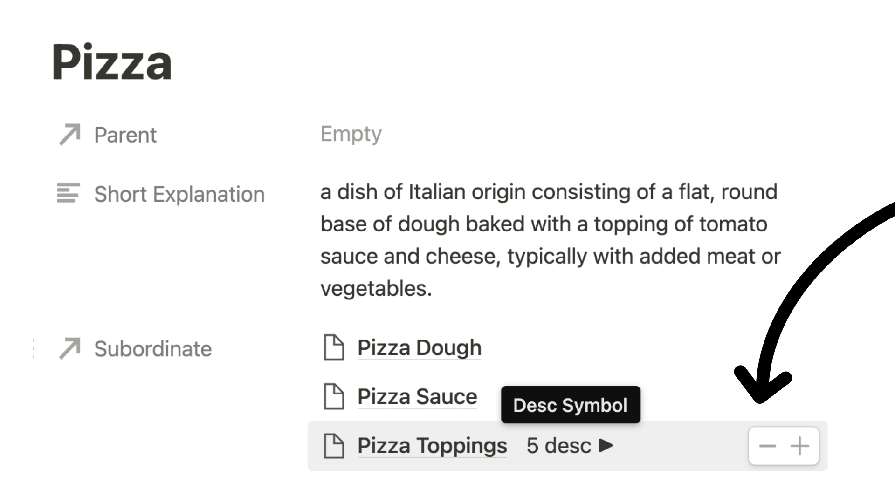Open the Pizza Sauce page link
Image resolution: width=895 pixels, height=503 pixels.
(417, 396)
